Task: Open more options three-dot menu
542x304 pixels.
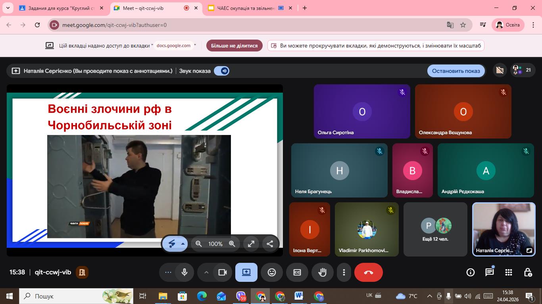Action: point(344,272)
